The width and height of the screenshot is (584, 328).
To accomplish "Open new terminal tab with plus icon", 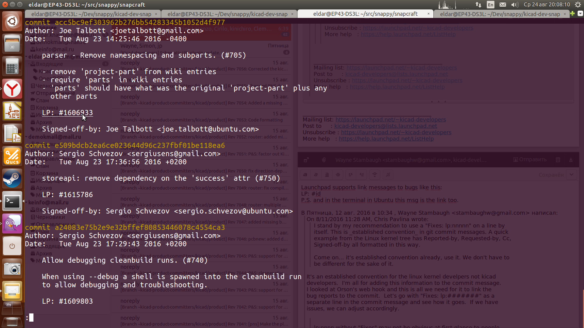I will pos(572,14).
